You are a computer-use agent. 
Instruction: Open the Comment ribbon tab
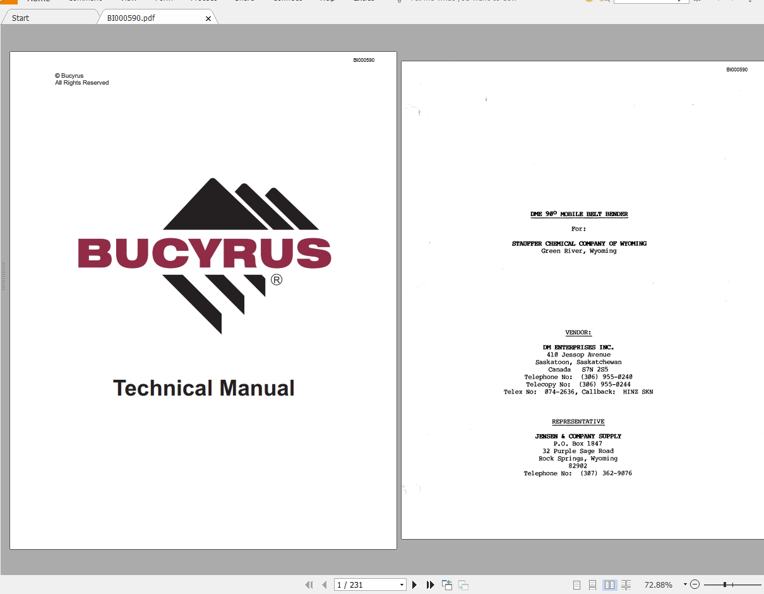tap(85, 1)
